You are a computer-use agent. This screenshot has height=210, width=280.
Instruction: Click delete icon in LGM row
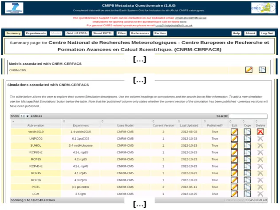tap(260, 194)
